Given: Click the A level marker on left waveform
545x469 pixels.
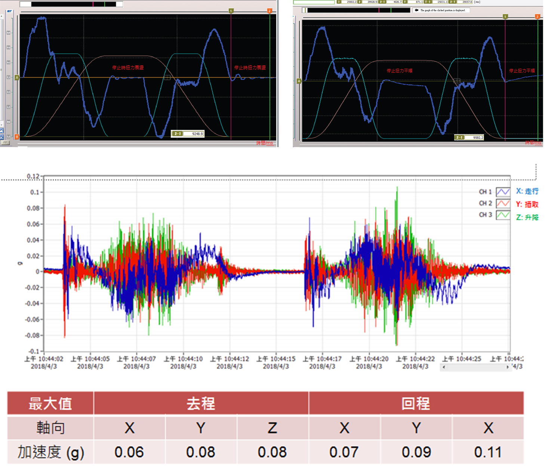Looking at the screenshot, I should [17, 78].
